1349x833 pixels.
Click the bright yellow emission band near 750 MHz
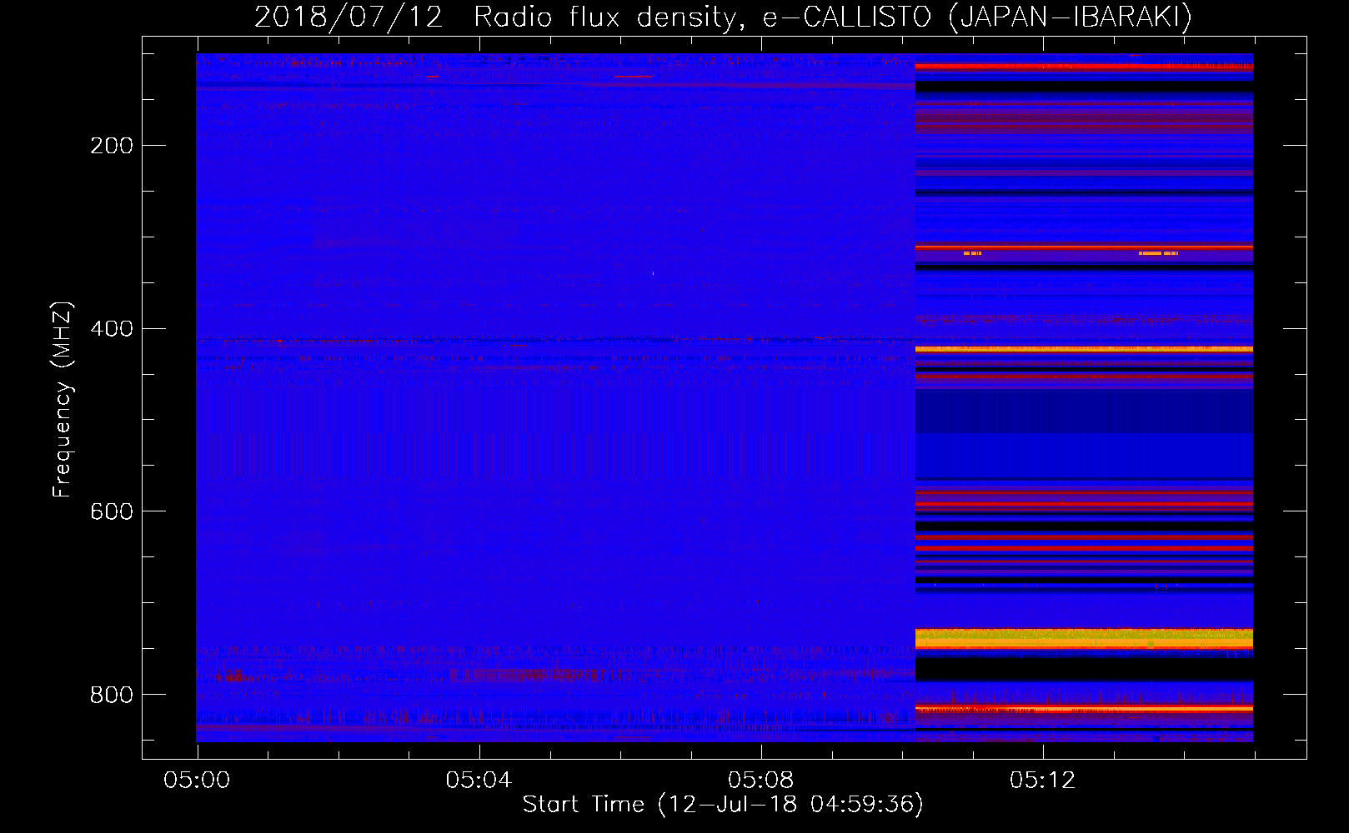pos(1084,639)
